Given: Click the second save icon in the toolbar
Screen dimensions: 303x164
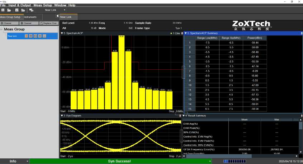Looking at the screenshot, I should (17, 10).
